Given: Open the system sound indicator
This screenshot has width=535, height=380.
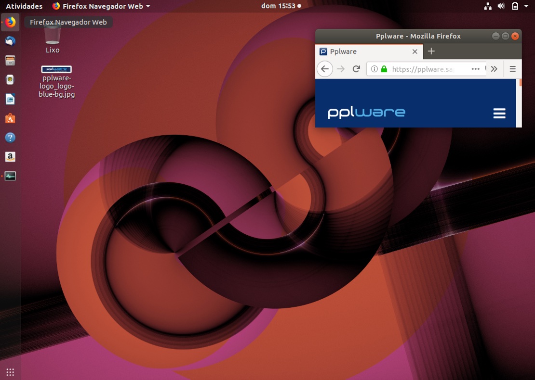Looking at the screenshot, I should coord(501,6).
